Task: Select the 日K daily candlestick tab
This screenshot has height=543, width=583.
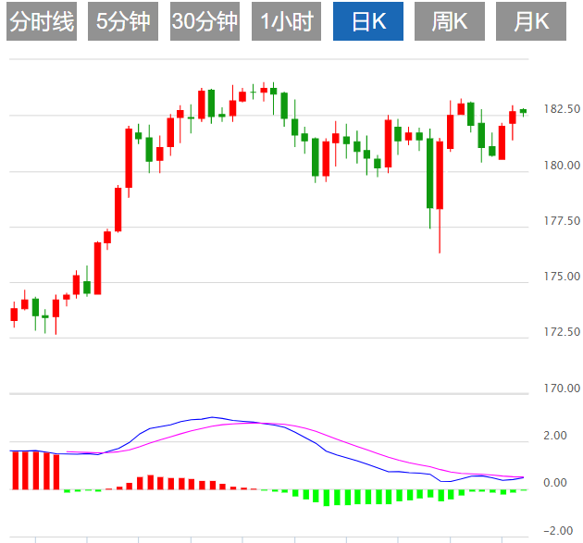Action: pyautogui.click(x=368, y=21)
